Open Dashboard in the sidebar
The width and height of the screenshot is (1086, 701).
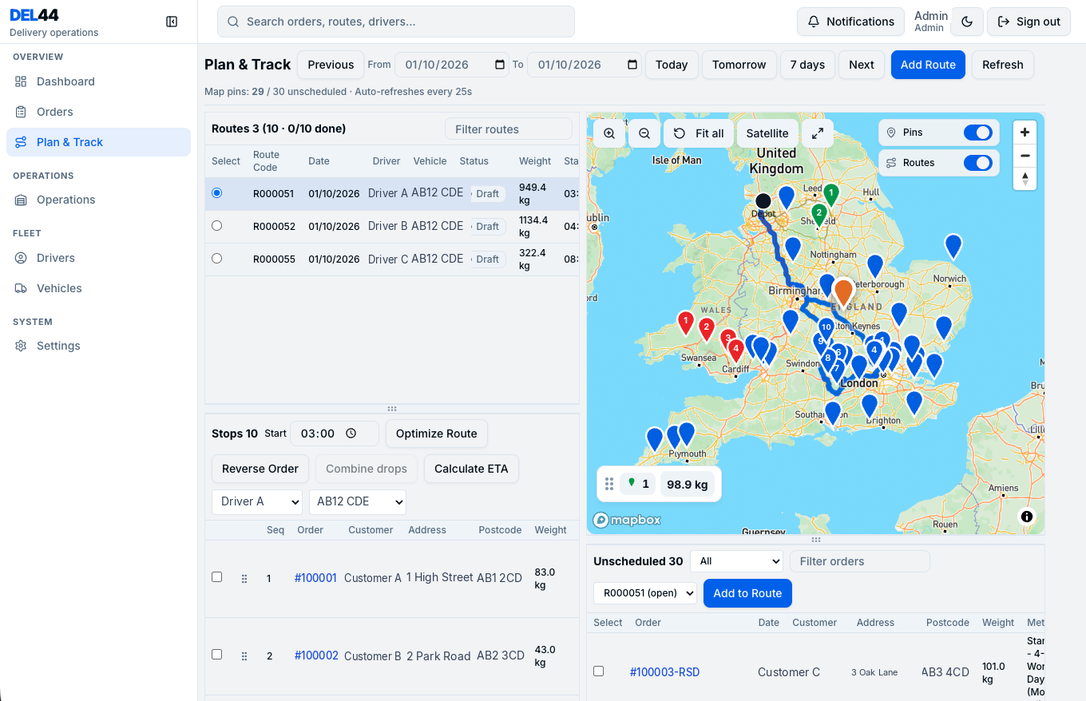coord(98,81)
